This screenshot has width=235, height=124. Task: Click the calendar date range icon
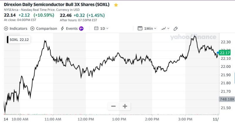pos(96,29)
